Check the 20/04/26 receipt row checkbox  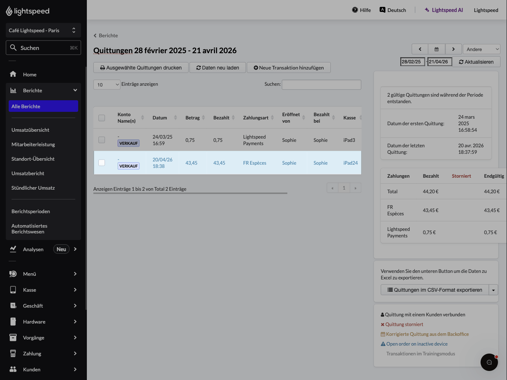click(102, 163)
